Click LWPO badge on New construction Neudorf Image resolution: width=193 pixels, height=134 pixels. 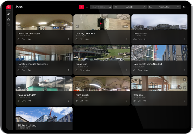click(x=179, y=57)
